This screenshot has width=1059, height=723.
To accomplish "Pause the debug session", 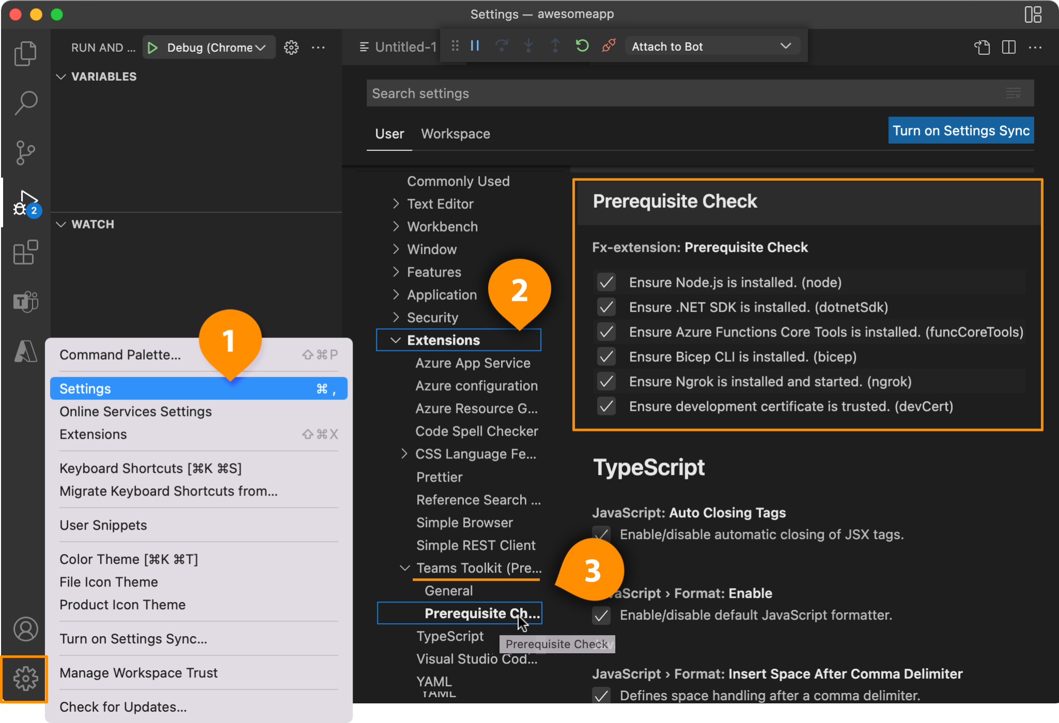I will 475,47.
